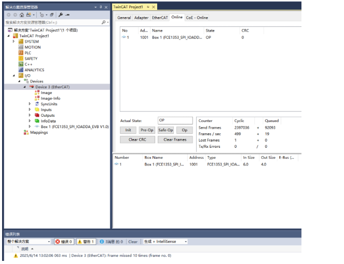This screenshot has width=344, height=264.
Task: Select the C++ node icon
Action: point(21,64)
